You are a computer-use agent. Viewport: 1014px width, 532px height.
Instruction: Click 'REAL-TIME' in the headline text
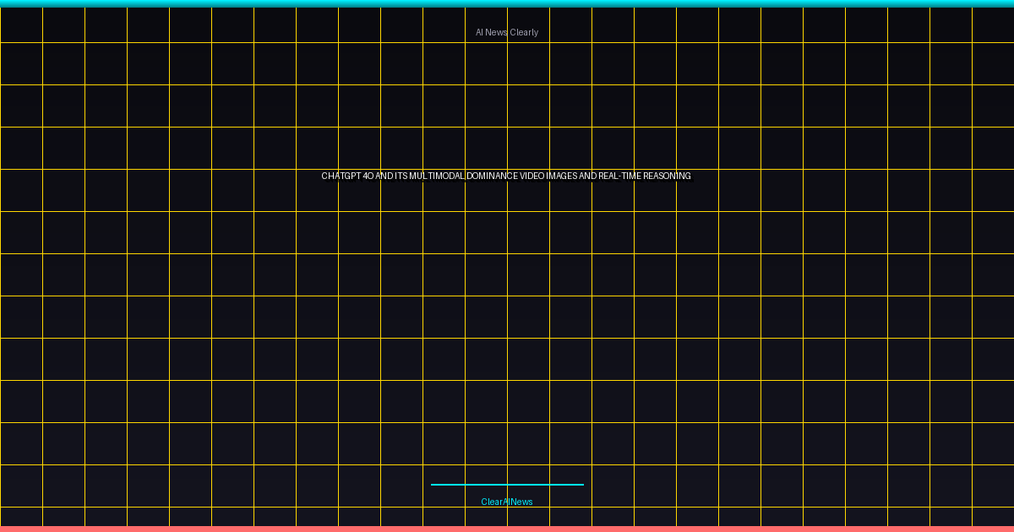click(x=619, y=176)
